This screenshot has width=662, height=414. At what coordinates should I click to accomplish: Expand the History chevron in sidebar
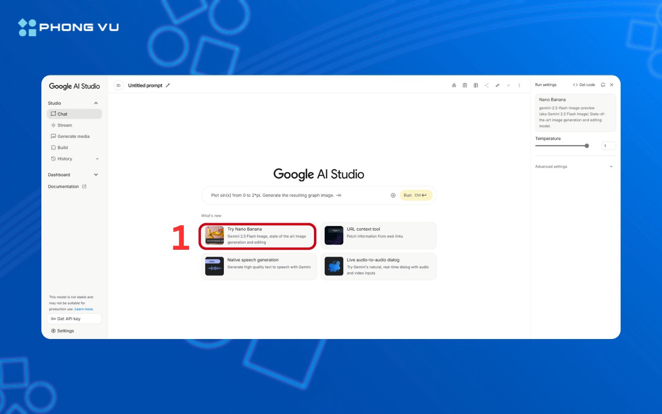[97, 159]
